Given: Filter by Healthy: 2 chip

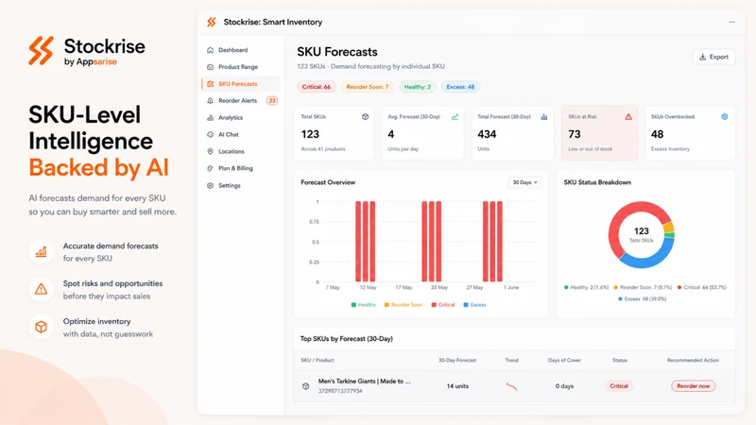Looking at the screenshot, I should click(x=418, y=87).
